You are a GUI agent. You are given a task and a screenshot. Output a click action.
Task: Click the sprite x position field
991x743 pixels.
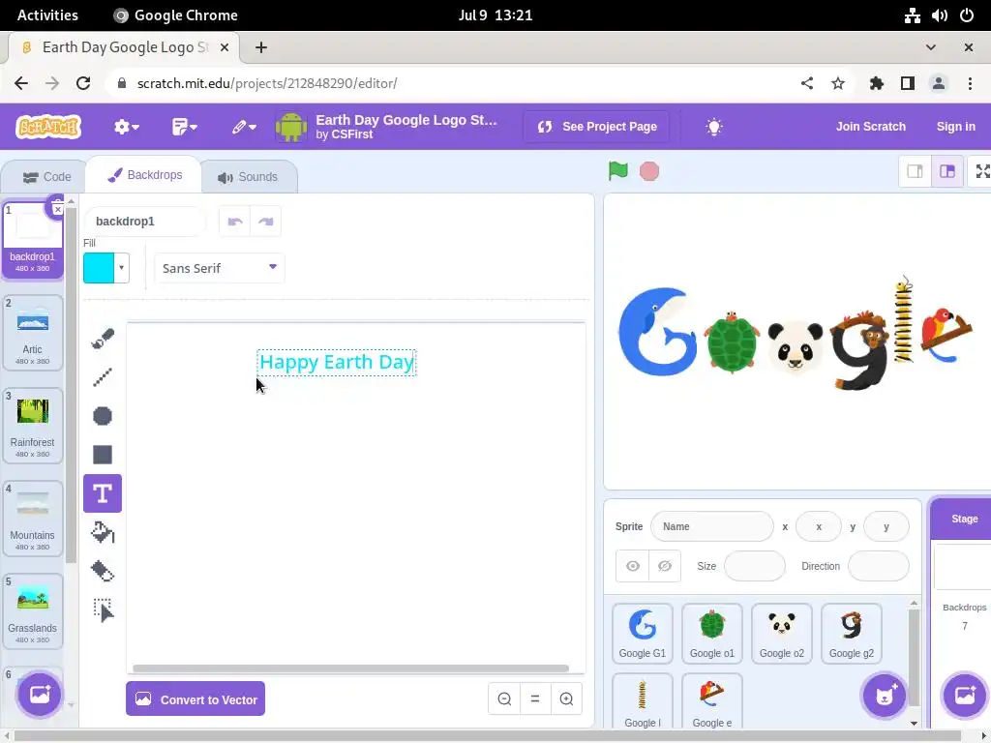click(819, 526)
